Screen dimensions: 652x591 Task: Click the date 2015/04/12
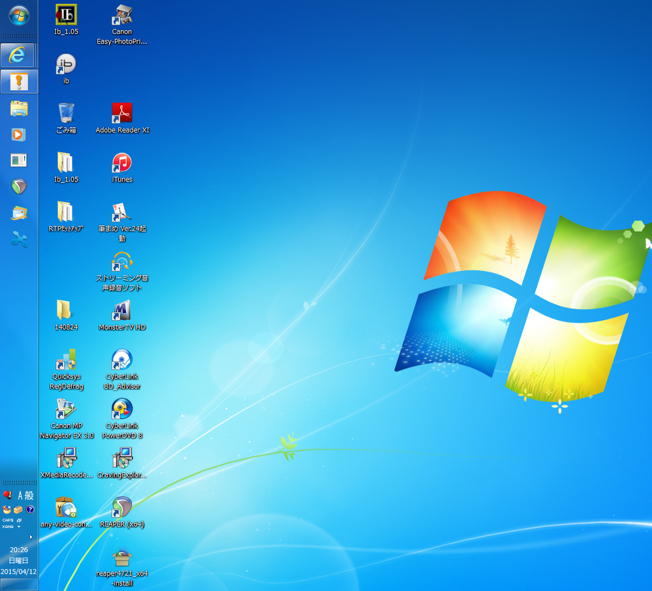tap(19, 571)
